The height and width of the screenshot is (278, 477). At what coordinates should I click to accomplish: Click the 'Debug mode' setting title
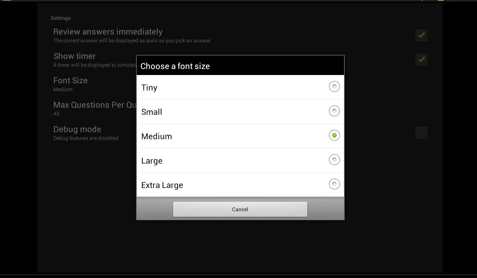(x=77, y=129)
